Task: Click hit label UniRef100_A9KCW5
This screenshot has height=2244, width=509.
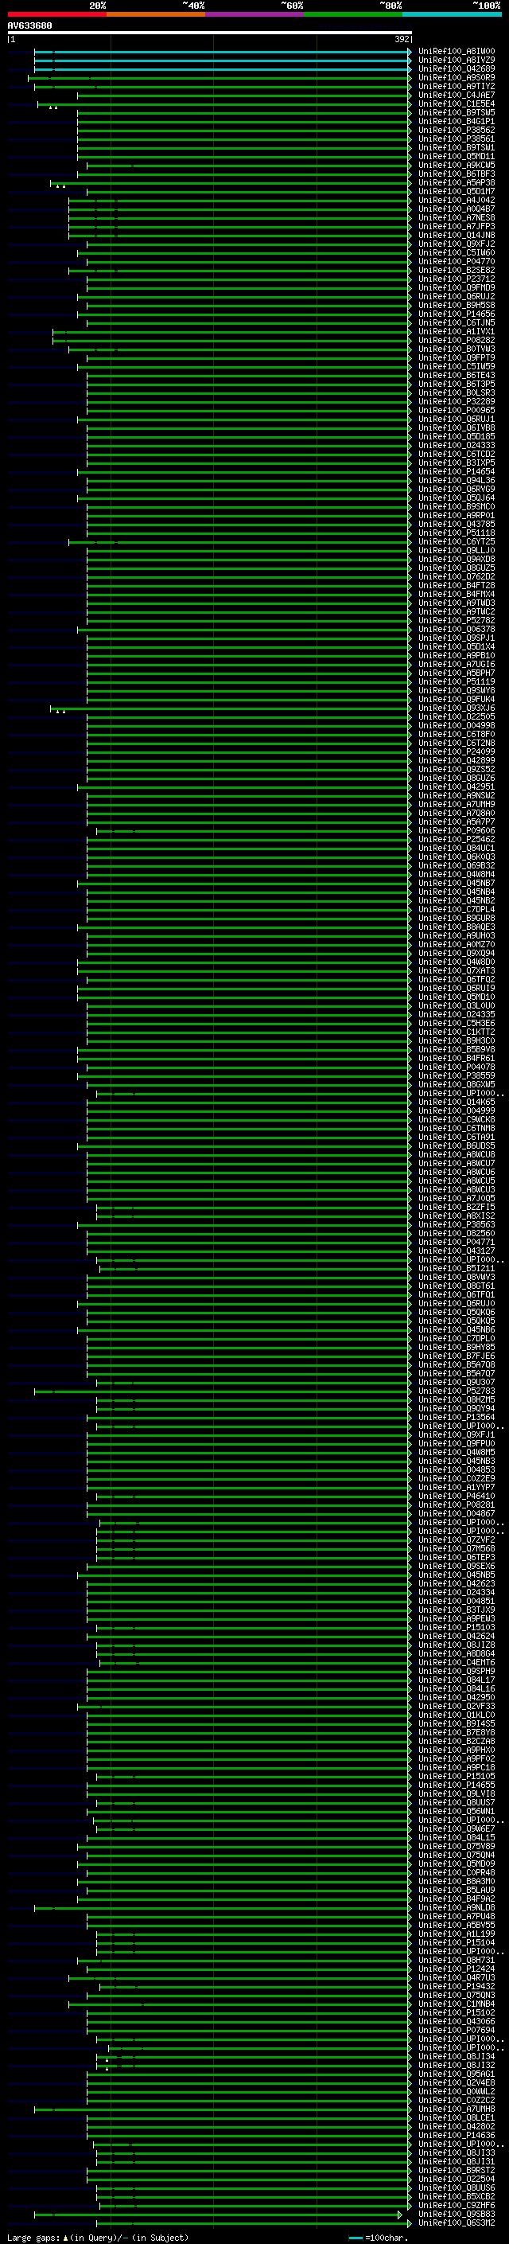Action: point(457,166)
